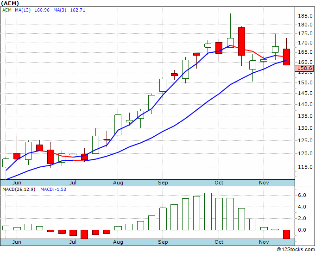Click Nov on the MACD panel time axis
The width and height of the screenshot is (315, 253).
tap(264, 242)
